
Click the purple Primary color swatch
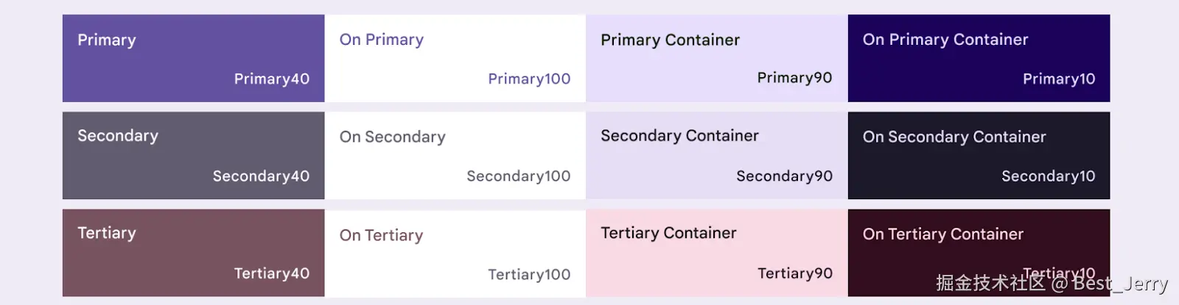tap(193, 58)
